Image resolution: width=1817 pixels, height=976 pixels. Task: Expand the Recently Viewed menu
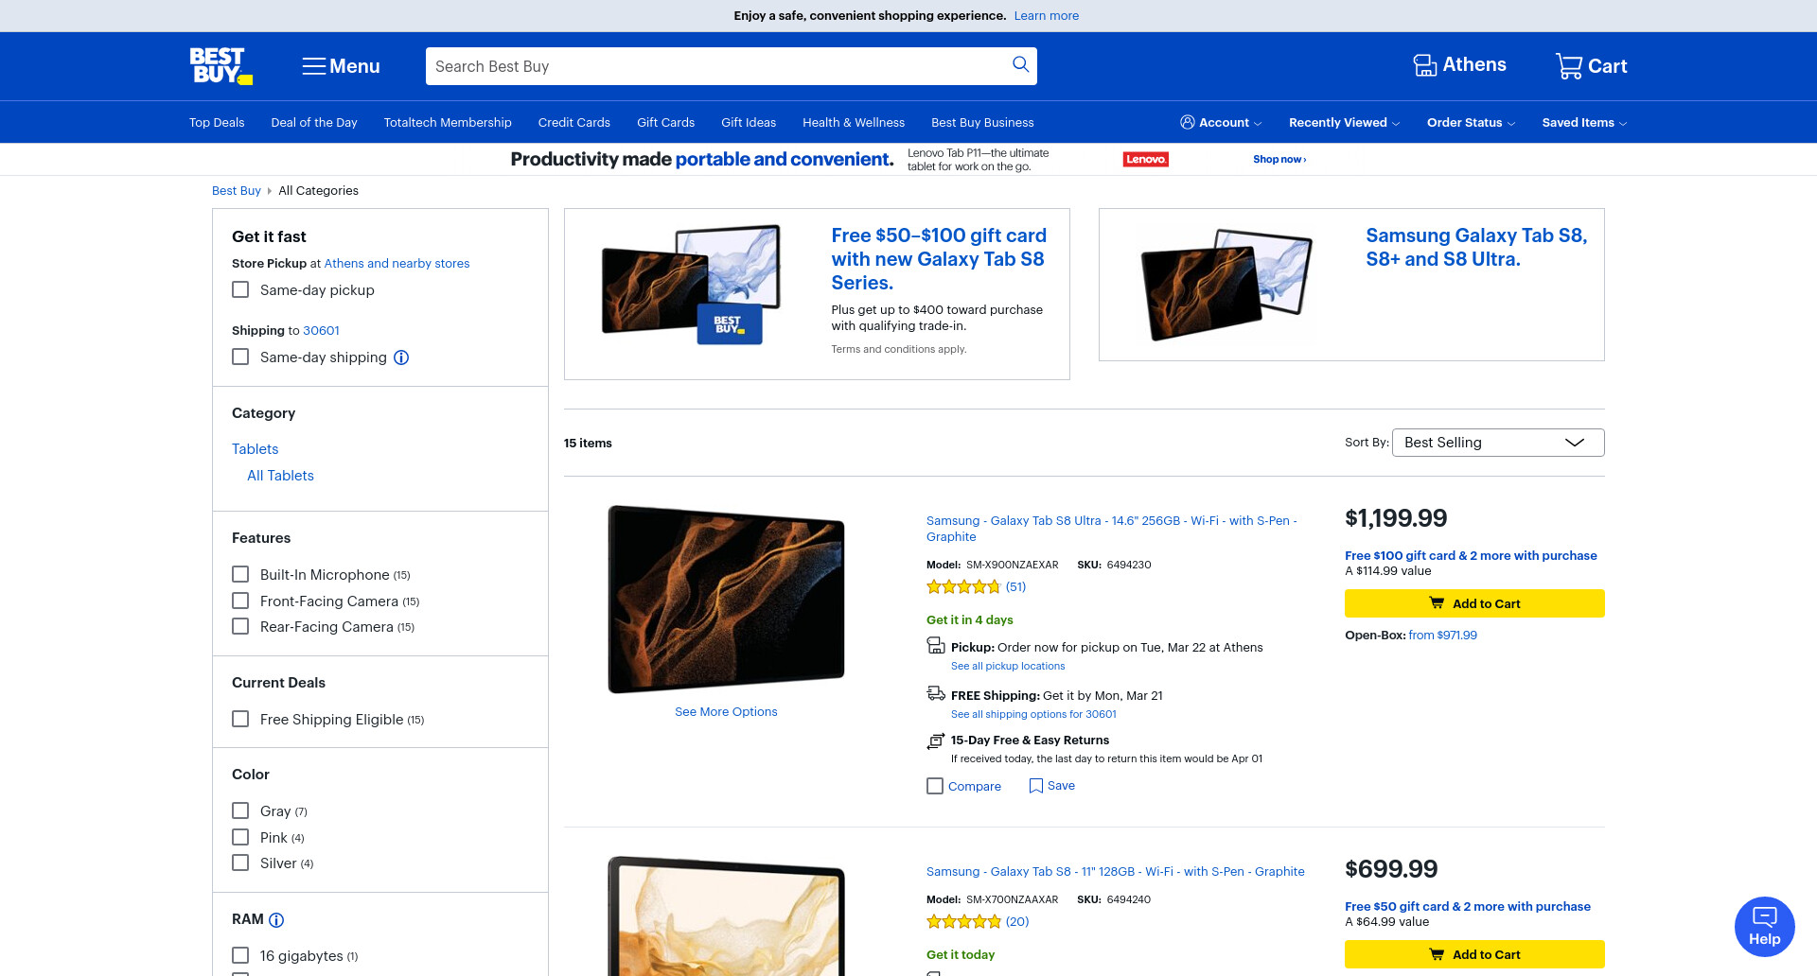pos(1344,123)
